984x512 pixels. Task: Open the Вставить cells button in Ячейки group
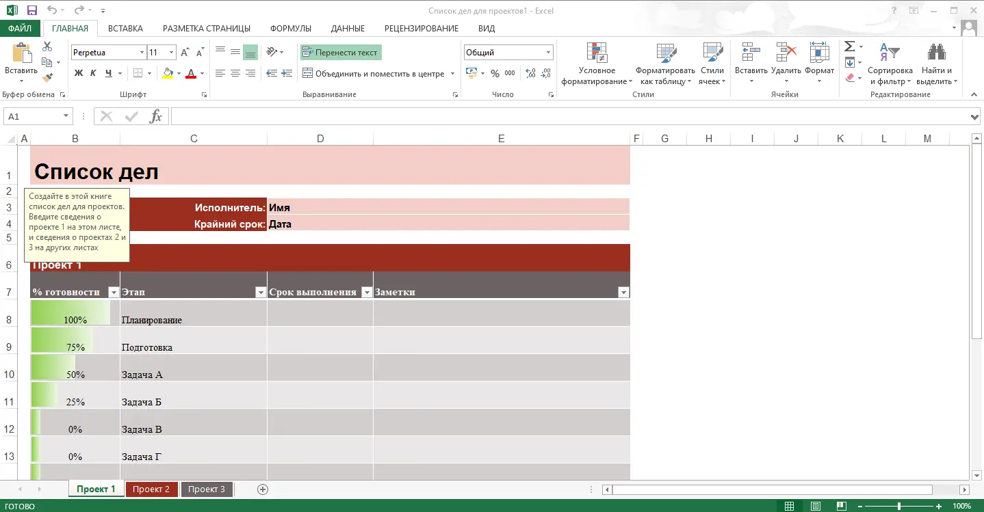pyautogui.click(x=751, y=64)
